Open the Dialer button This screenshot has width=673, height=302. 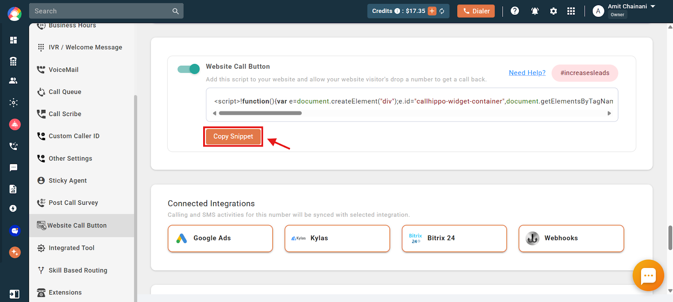(x=476, y=11)
